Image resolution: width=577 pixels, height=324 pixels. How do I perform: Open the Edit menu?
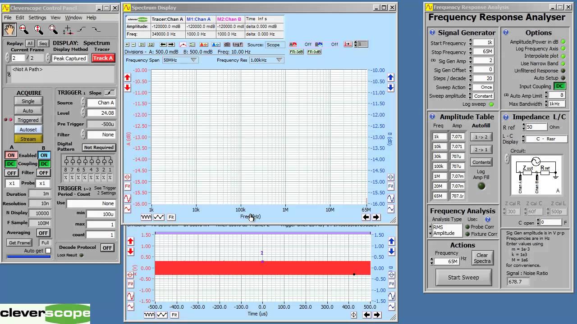(20, 18)
